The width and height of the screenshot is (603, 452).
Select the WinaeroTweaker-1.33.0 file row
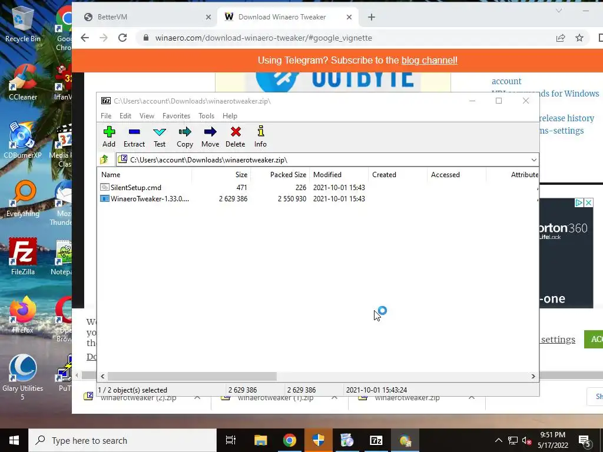(317, 199)
